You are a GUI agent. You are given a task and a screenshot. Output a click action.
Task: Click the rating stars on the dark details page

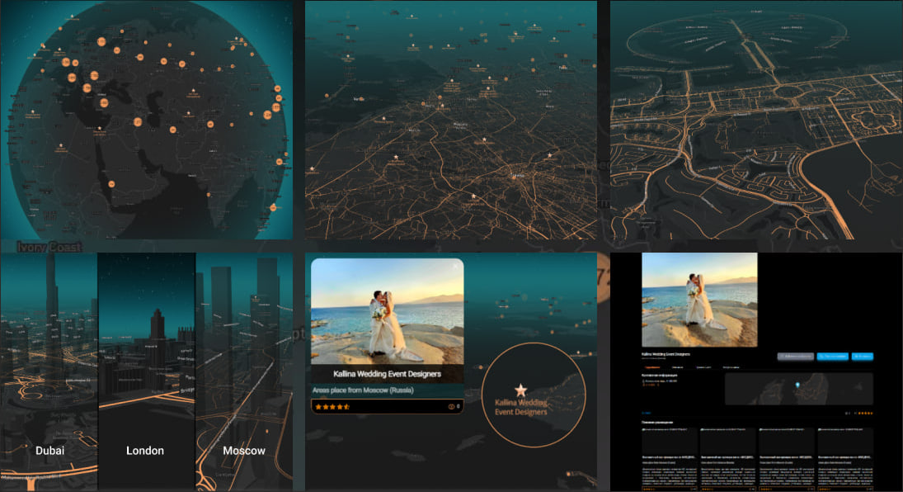point(865,412)
